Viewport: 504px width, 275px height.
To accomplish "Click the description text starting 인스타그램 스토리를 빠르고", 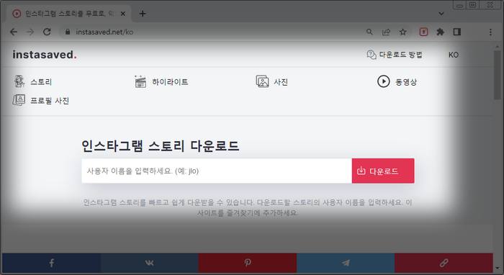I will [x=248, y=207].
